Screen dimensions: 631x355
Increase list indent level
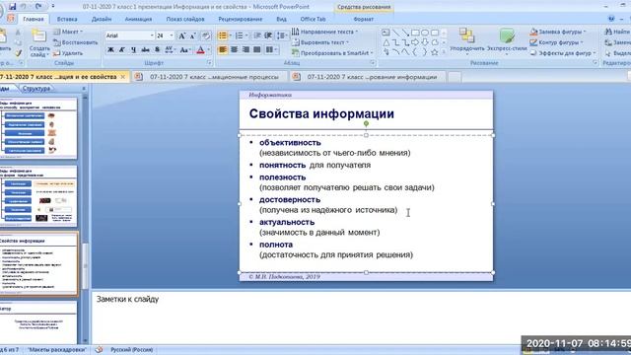click(x=268, y=35)
